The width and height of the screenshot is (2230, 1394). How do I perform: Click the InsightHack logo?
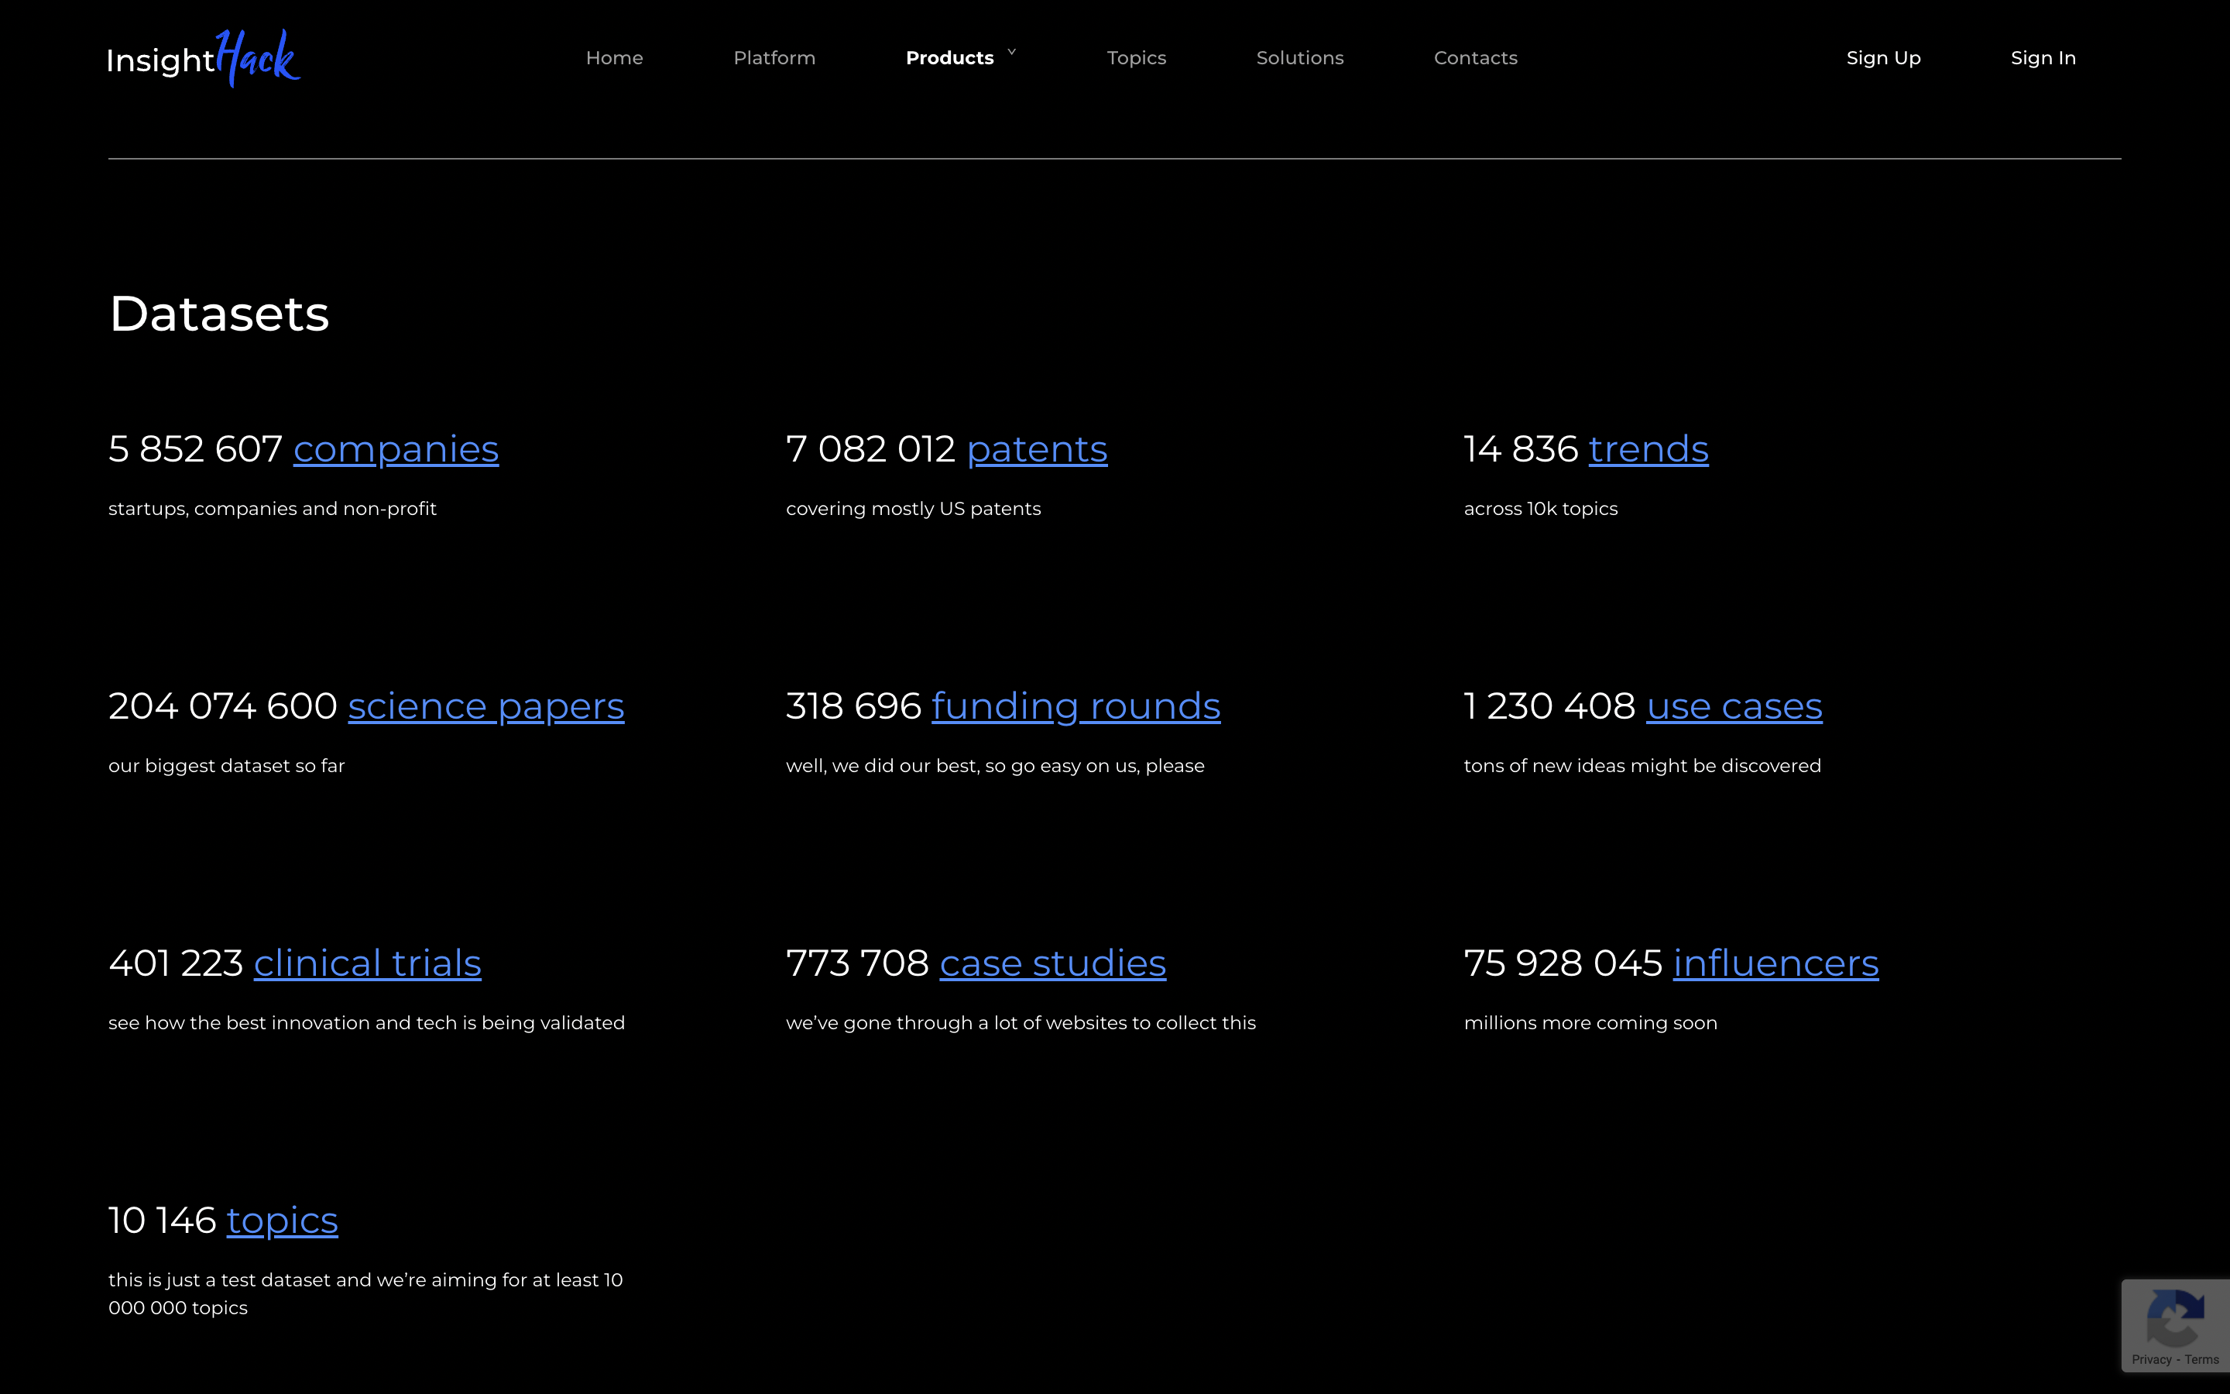[203, 58]
